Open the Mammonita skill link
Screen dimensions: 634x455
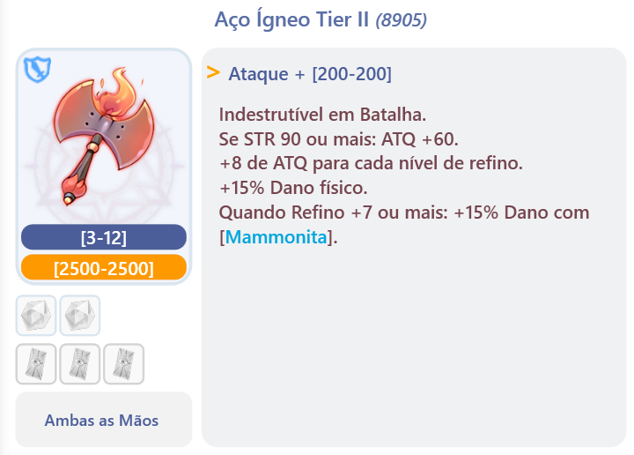click(x=276, y=237)
